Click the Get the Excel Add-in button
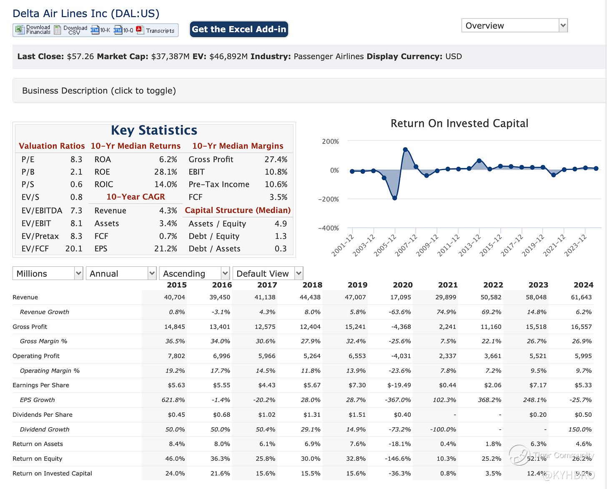The width and height of the screenshot is (607, 489). (239, 29)
